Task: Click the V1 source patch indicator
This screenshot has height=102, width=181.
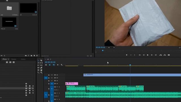Action: click(x=46, y=78)
